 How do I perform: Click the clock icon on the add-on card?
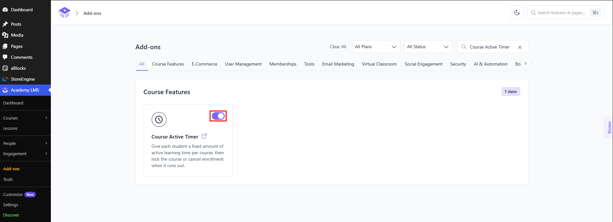(x=159, y=120)
